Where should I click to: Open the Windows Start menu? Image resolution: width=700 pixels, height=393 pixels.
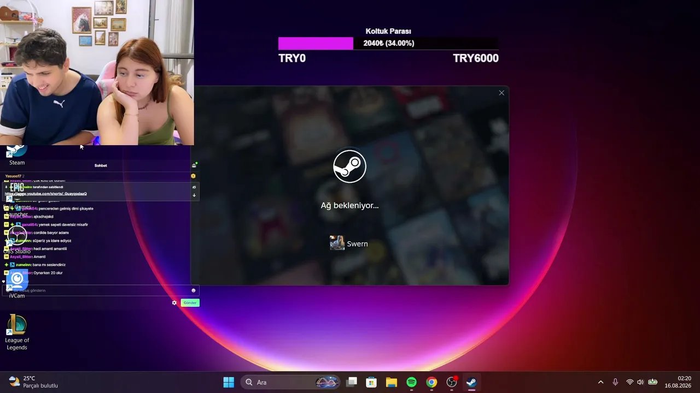229,382
